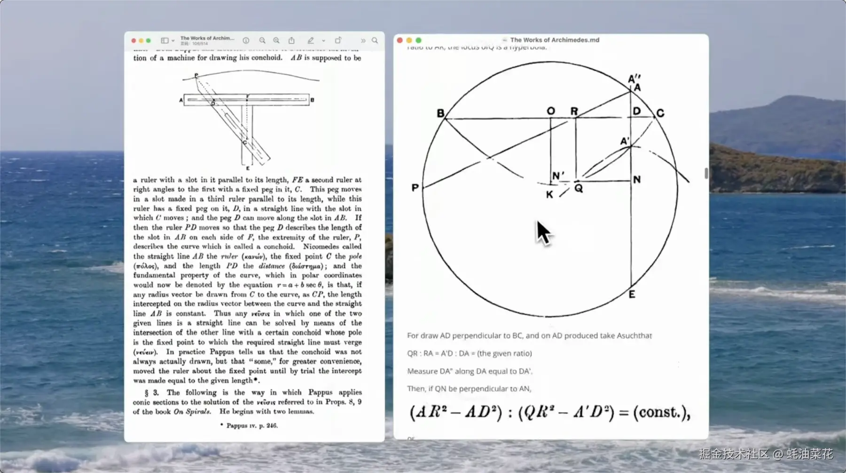Click the line 'QR : RA = A'D : DA = (the given ratio)'

[x=470, y=353]
